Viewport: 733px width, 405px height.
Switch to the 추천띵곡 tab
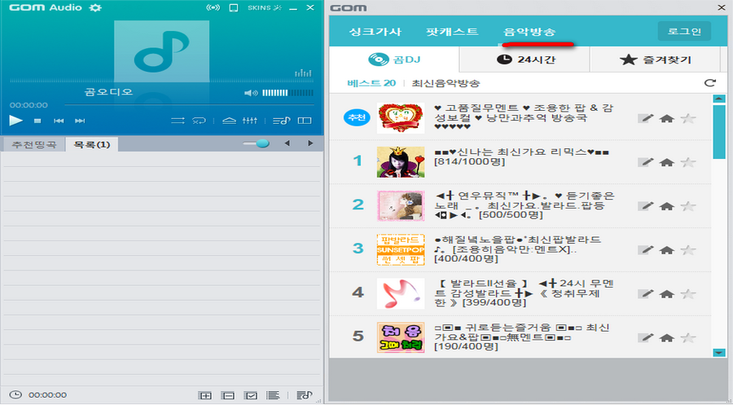click(34, 144)
